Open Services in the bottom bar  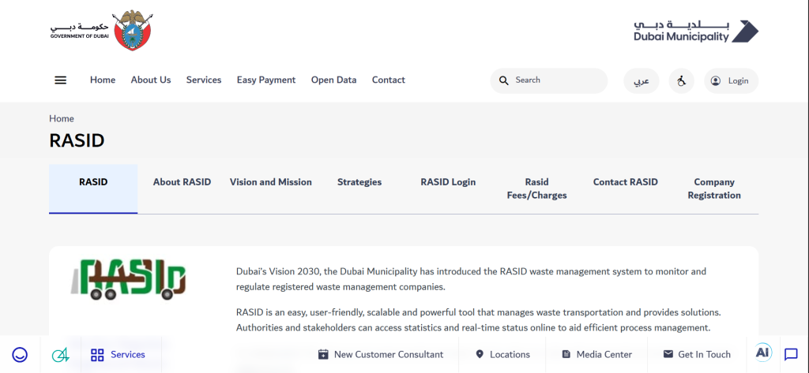tap(119, 354)
